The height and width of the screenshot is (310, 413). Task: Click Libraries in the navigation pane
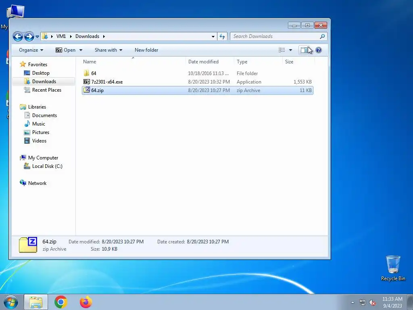coord(37,107)
